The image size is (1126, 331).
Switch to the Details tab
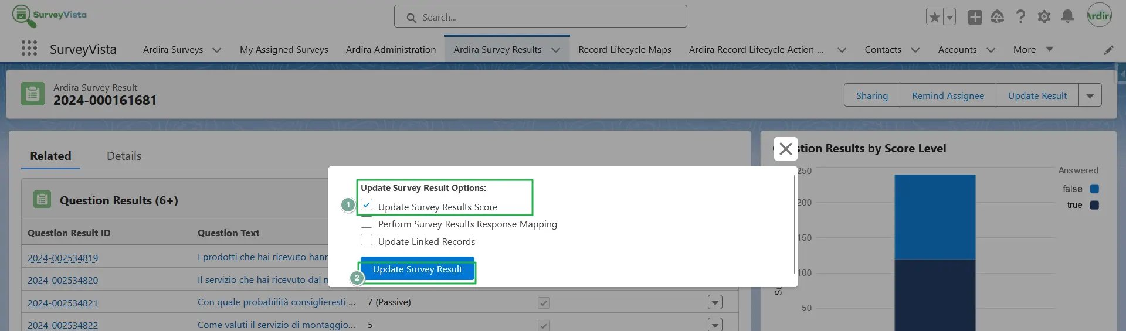[x=124, y=156]
